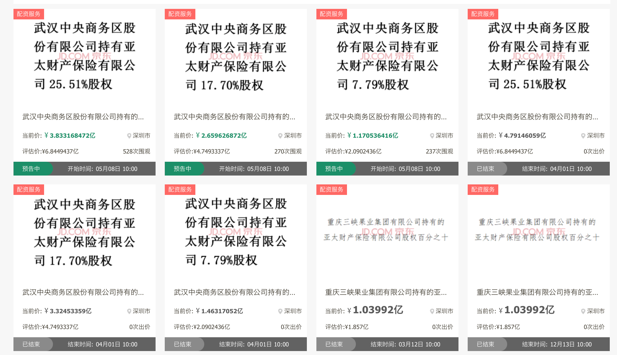This screenshot has height=355, width=617.
Task: Open the 17.70% equity thumbnail ended 04月01日
Action: (x=85, y=232)
